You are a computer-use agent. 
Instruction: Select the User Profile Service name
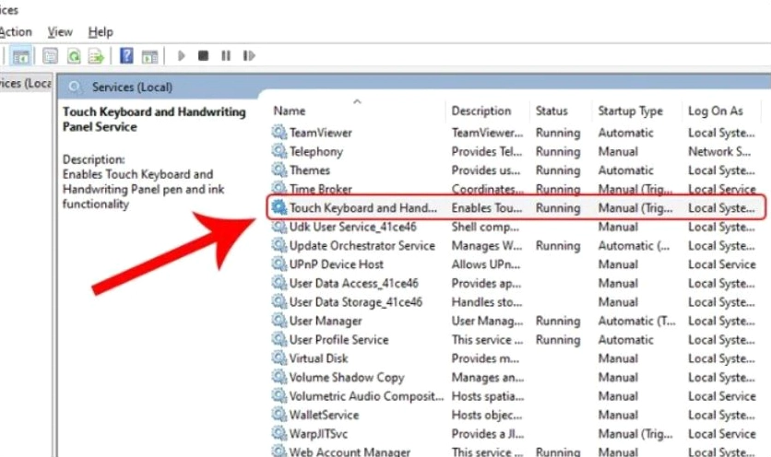(338, 340)
